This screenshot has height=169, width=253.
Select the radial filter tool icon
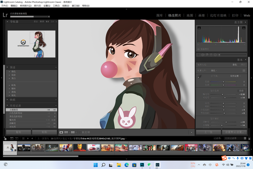[x=215, y=55]
